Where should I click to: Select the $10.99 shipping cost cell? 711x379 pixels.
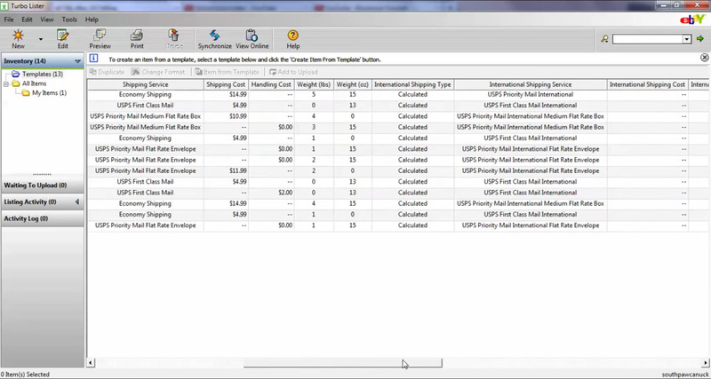coord(226,116)
